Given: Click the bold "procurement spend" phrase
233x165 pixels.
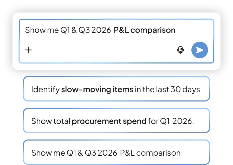Looking at the screenshot, I should pyautogui.click(x=109, y=121).
